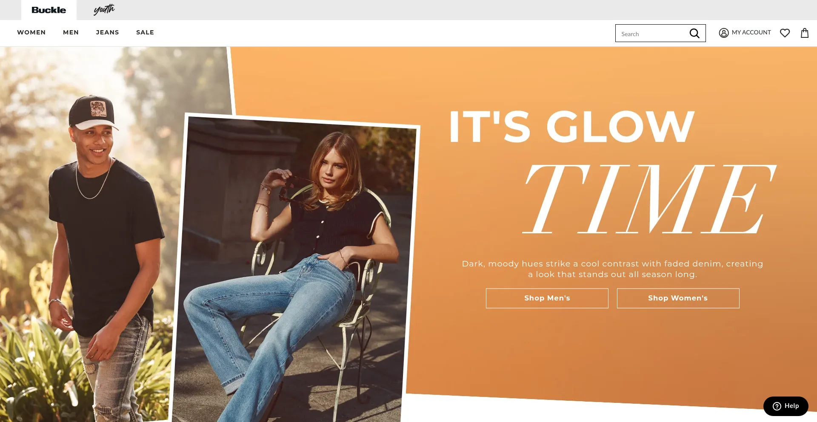The height and width of the screenshot is (422, 817).
Task: Click the MY ACCOUNT text link
Action: [x=751, y=32]
